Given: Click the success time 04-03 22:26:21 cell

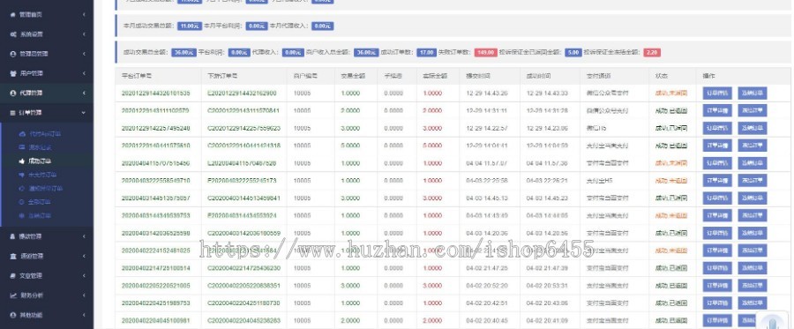Looking at the screenshot, I should pyautogui.click(x=547, y=180).
